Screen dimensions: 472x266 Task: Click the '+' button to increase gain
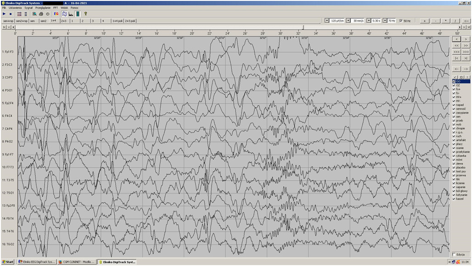coord(425,21)
